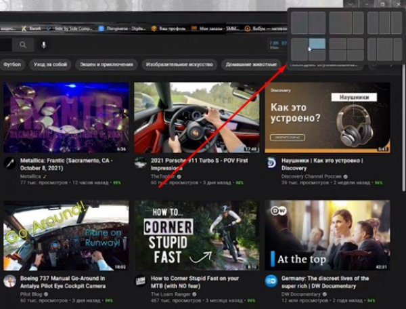Open the Наушники Как это устроено thumbnail
406x309 pixels.
pos(328,118)
